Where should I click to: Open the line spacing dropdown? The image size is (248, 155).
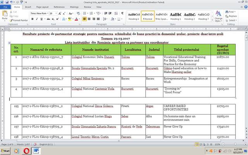click(105, 19)
